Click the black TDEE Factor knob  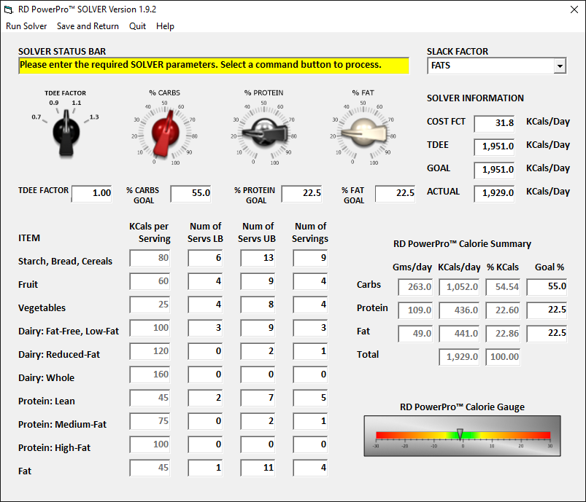click(66, 133)
